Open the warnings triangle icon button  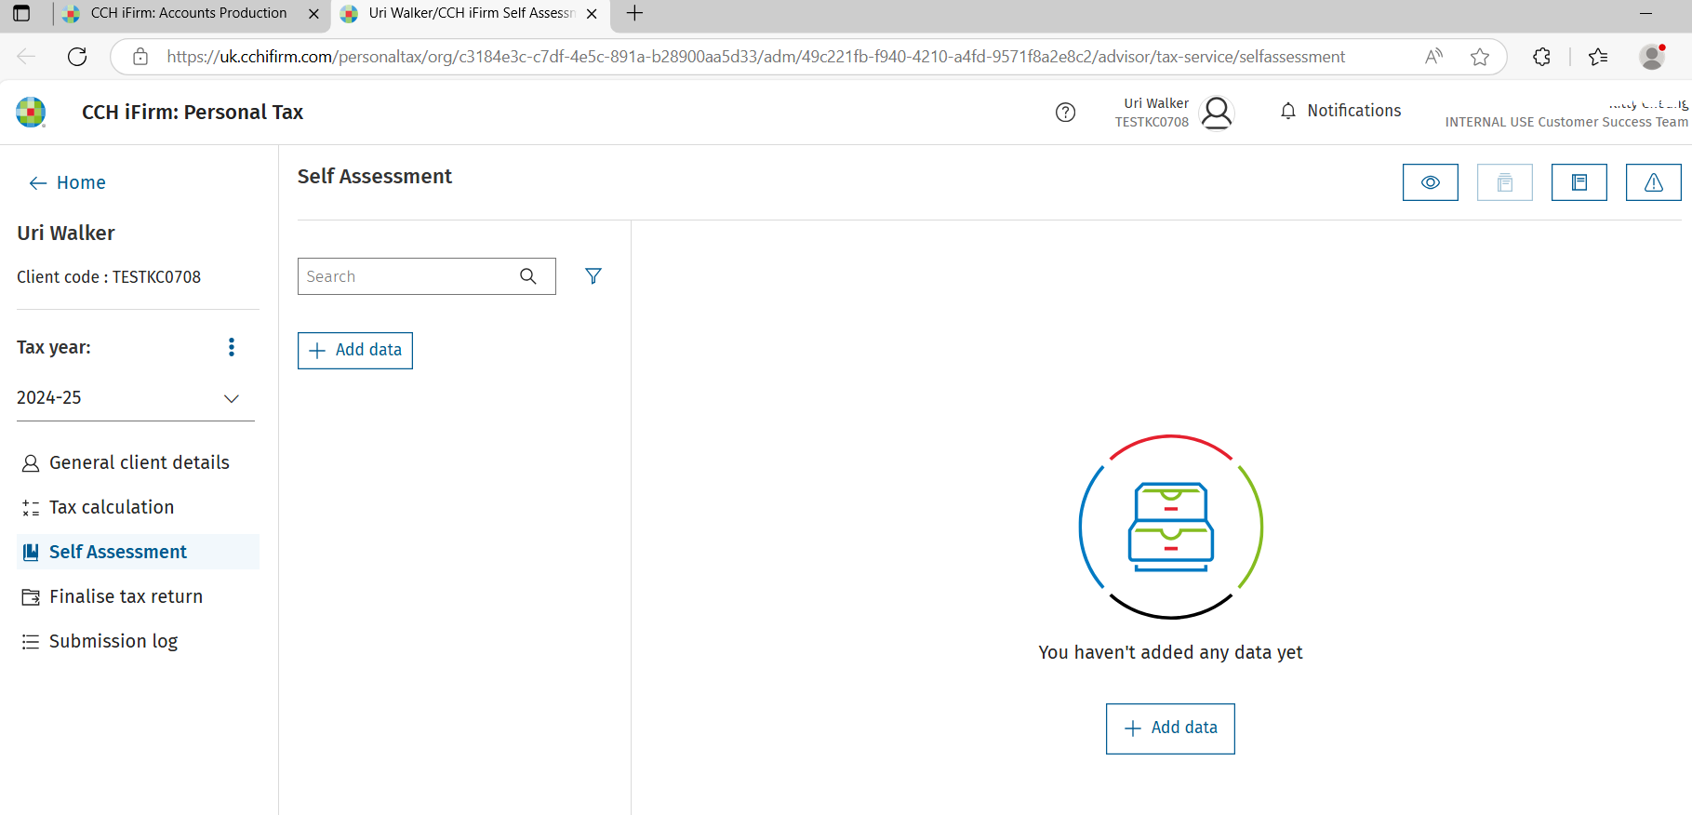1653,182
